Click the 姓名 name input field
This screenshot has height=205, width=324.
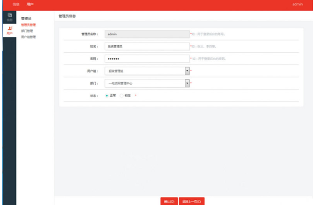coord(147,46)
